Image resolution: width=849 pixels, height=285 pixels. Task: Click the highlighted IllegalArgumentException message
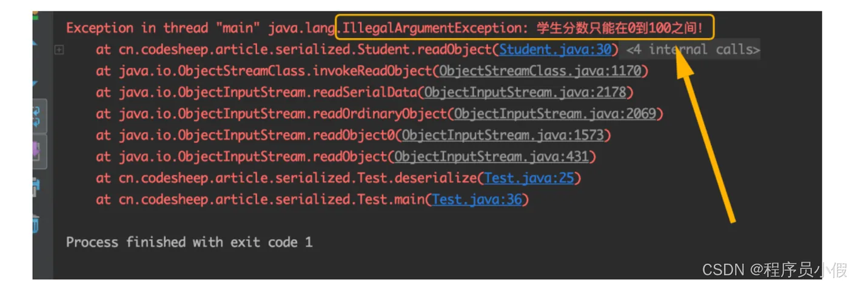pyautogui.click(x=525, y=27)
